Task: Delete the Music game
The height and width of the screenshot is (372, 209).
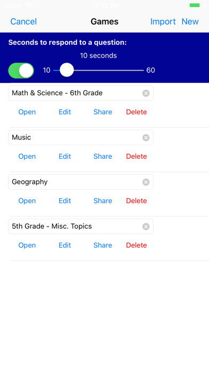Action: point(136,157)
